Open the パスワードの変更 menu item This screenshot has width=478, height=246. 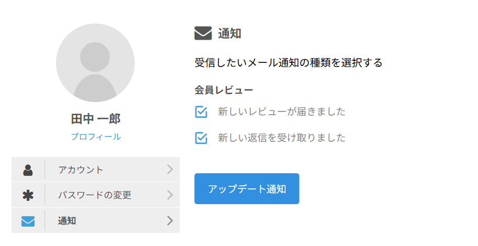(x=95, y=195)
